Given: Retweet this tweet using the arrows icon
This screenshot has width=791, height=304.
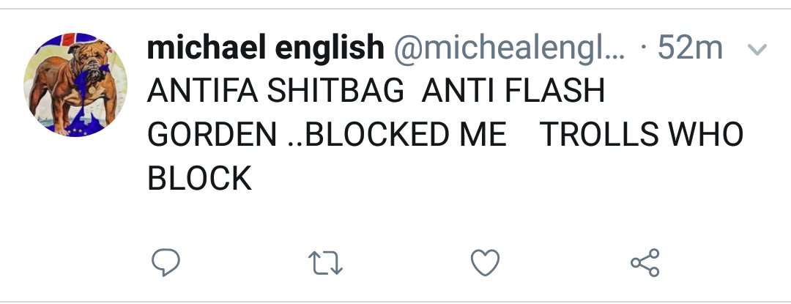Looking at the screenshot, I should point(325,263).
